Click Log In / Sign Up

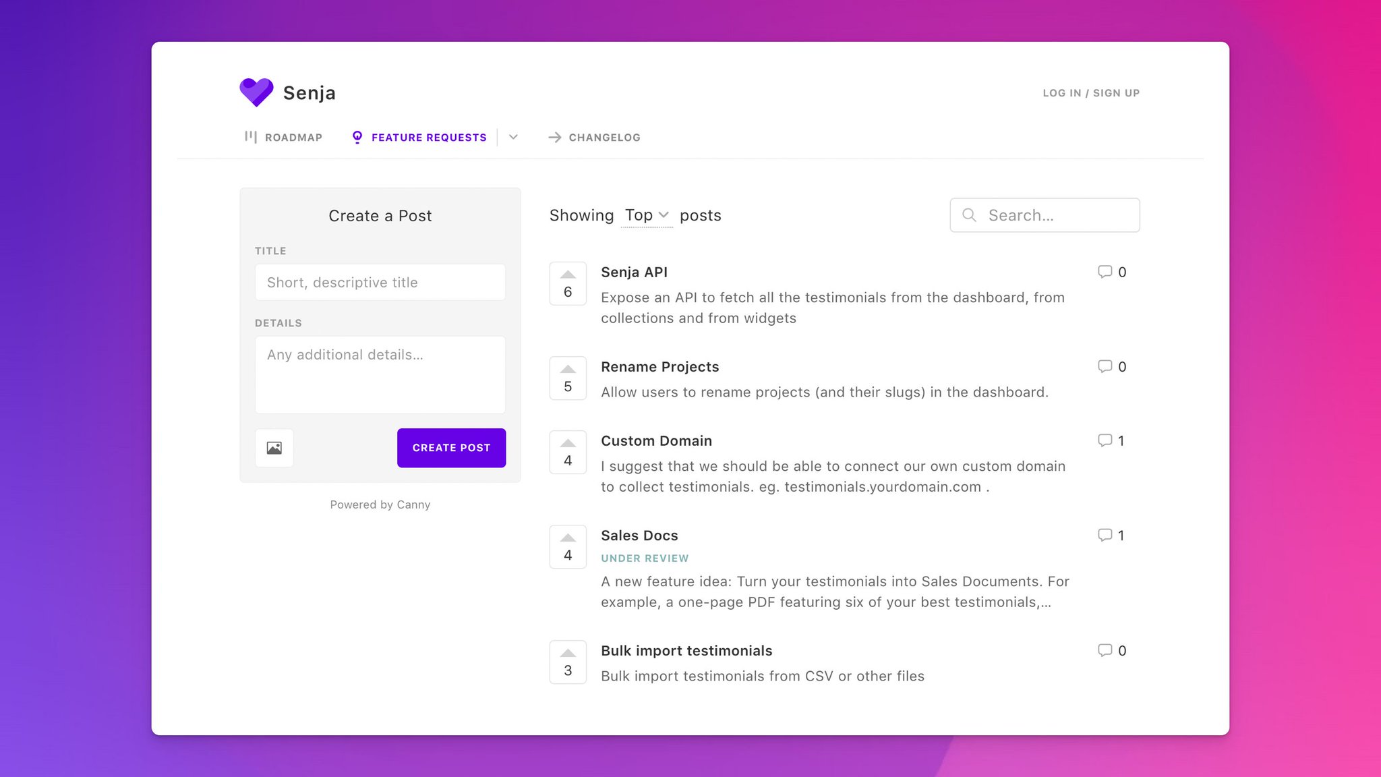coord(1091,93)
